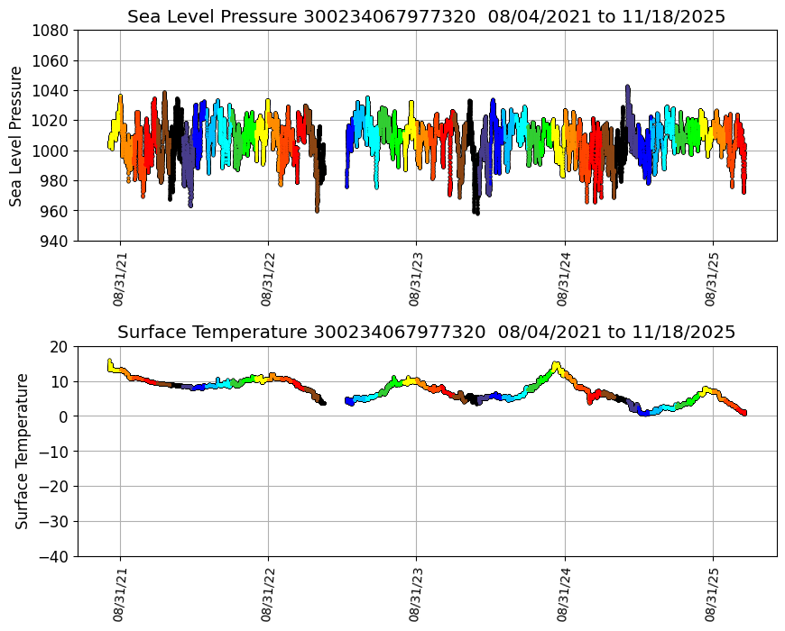Click the −40 tick label on temperature axis
785x631 pixels.
[52, 556]
